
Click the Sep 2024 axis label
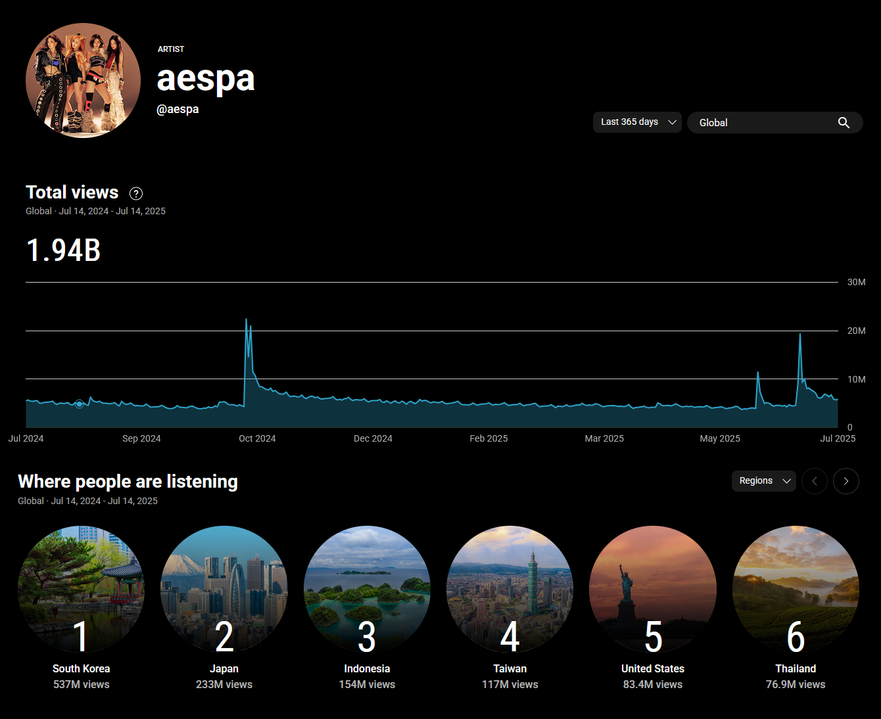141,438
